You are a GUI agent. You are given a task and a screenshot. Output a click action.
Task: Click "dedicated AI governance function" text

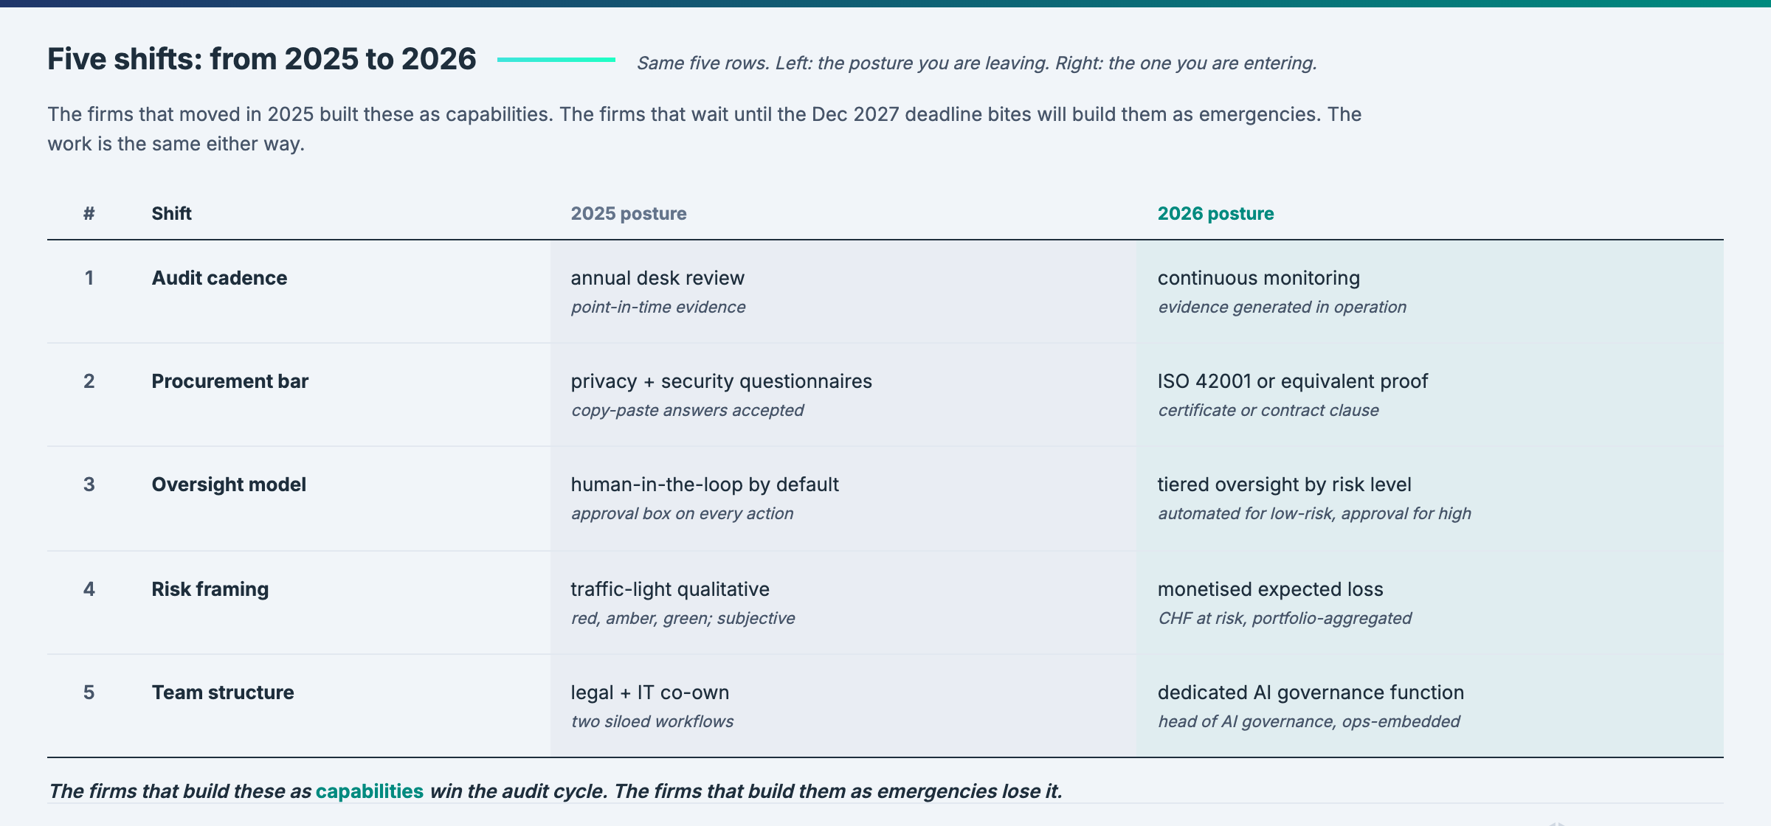click(x=1311, y=693)
